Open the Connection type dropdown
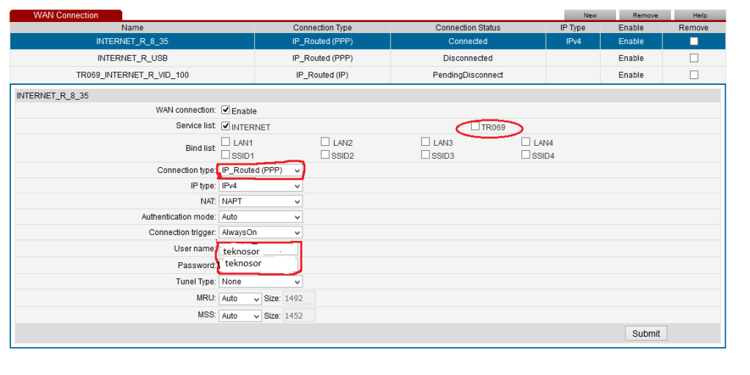 point(260,170)
